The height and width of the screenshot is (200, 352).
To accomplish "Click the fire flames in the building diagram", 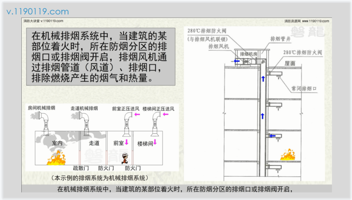I will tap(288, 155).
